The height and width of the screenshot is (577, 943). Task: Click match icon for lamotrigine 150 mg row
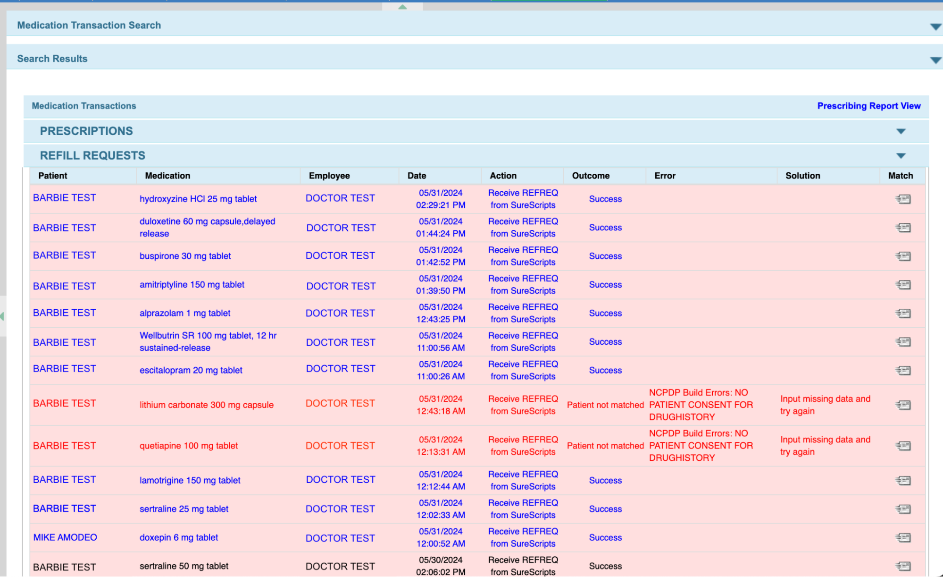[903, 480]
